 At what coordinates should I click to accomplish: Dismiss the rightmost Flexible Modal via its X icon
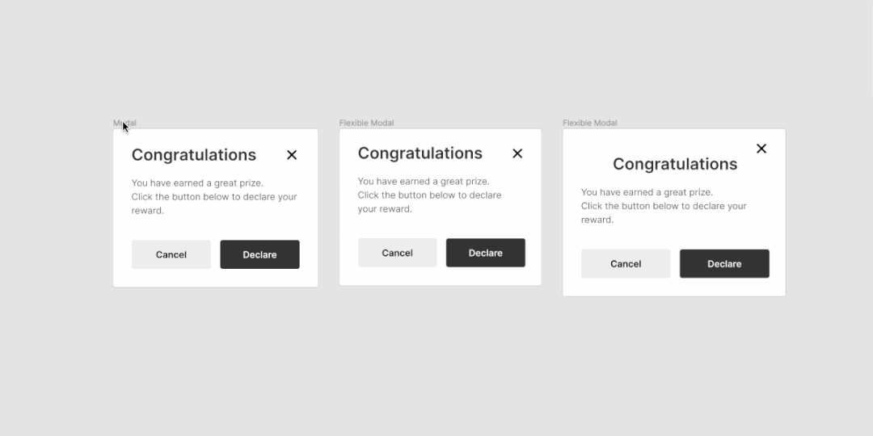[761, 149]
